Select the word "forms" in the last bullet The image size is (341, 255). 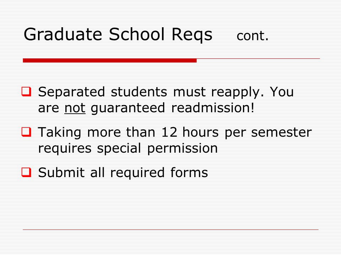189,172
